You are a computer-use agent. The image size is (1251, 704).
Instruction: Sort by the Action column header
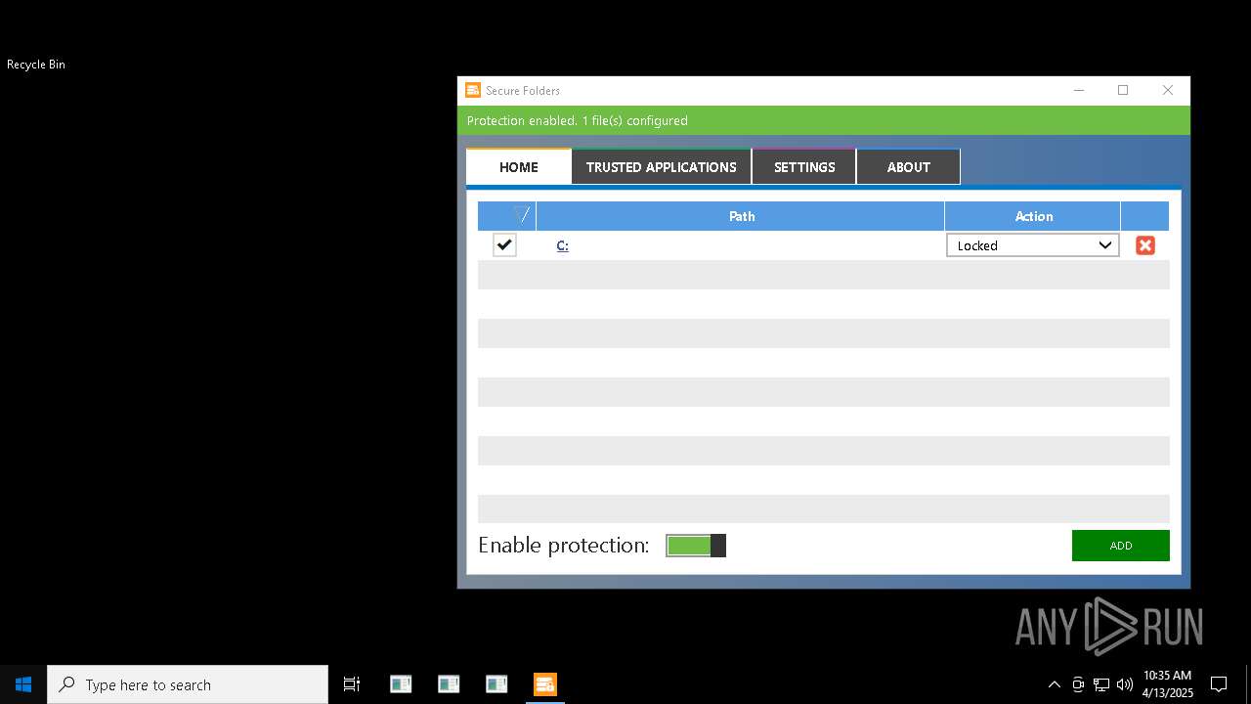(1033, 216)
